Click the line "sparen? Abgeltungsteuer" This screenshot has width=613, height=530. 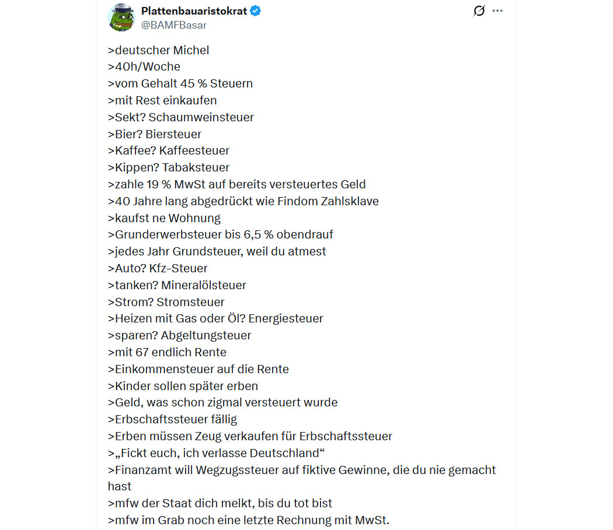(x=179, y=335)
